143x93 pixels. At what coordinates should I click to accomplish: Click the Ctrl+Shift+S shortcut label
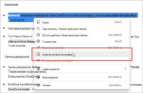point(115,77)
